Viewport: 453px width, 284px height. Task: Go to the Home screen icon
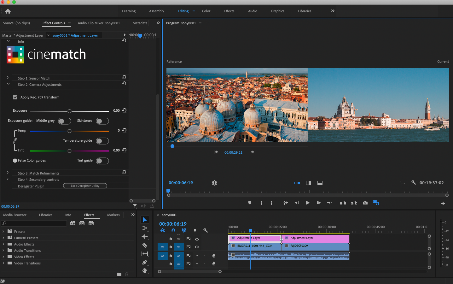(x=8, y=11)
